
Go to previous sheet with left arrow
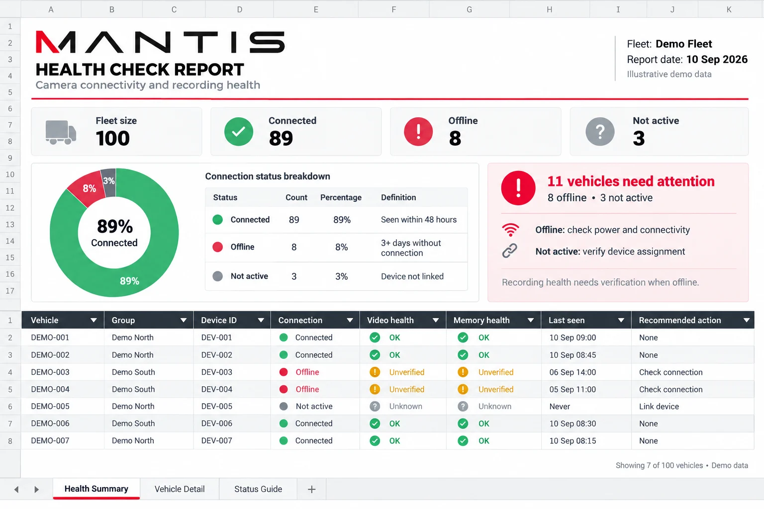[16, 490]
